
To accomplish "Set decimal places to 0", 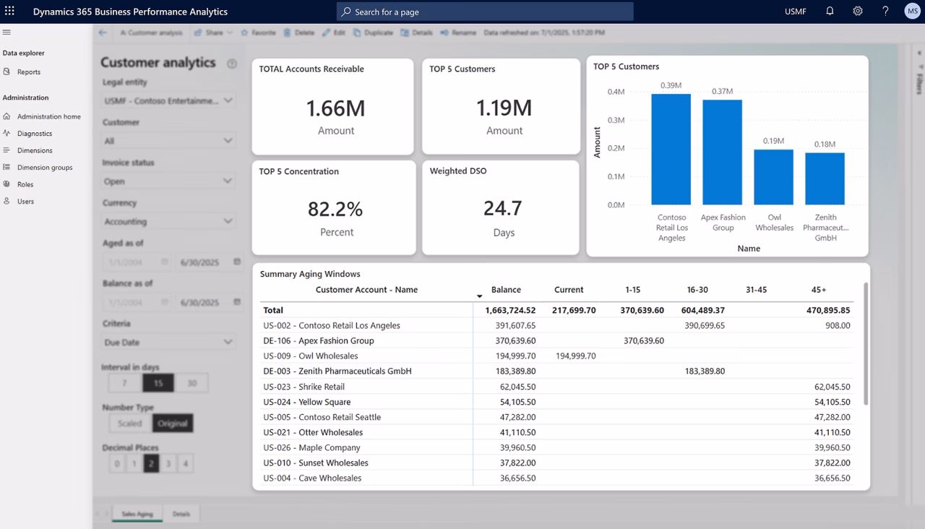I will click(x=117, y=464).
